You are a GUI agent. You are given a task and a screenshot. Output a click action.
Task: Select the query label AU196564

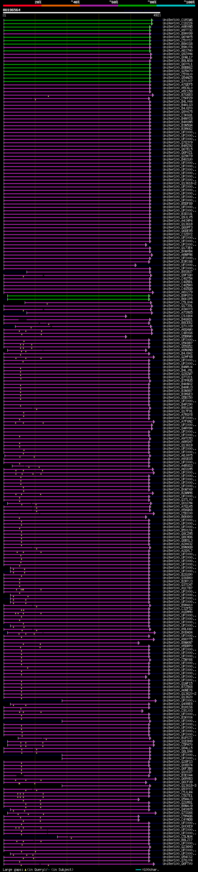[11, 10]
